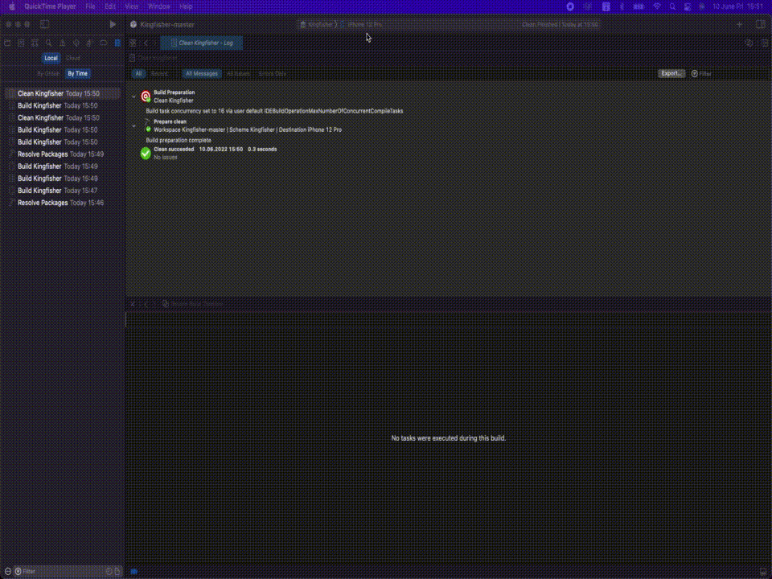Viewport: 772px width, 579px height.
Task: Go back with the editor back arrow
Action: pyautogui.click(x=146, y=43)
